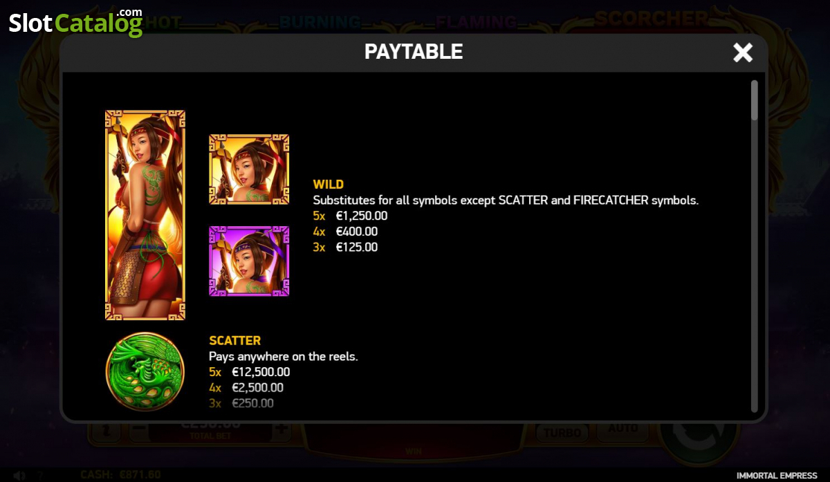Click the minus button to decrease total bet
Image resolution: width=830 pixels, height=482 pixels.
tap(137, 429)
